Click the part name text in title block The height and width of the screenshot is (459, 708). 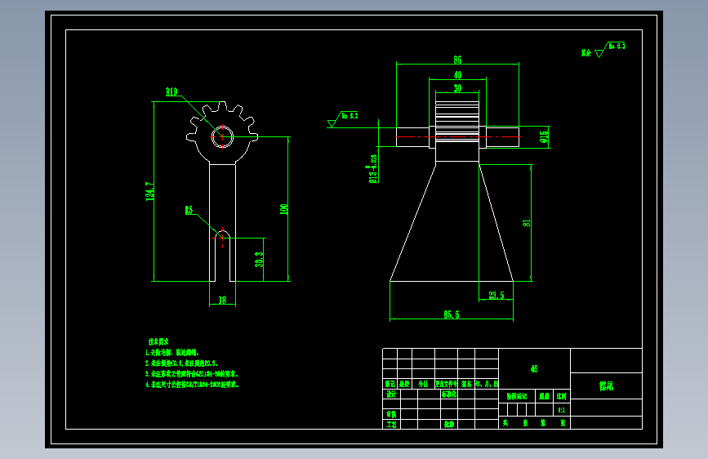tap(606, 386)
